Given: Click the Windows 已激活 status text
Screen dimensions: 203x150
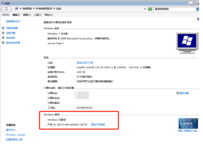Looking at the screenshot, I should [57, 120].
